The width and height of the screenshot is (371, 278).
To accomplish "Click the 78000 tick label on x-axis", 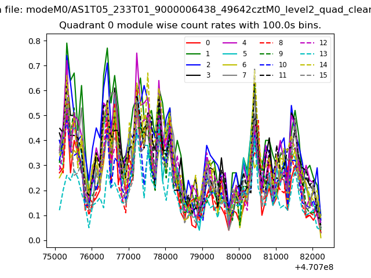I will click(165, 256).
